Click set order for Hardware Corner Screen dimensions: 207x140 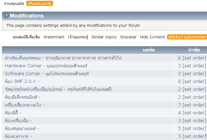click(x=194, y=66)
